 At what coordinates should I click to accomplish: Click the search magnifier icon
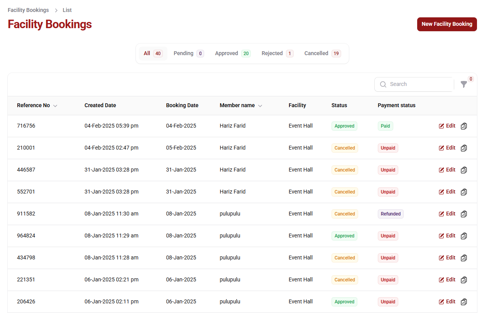383,84
